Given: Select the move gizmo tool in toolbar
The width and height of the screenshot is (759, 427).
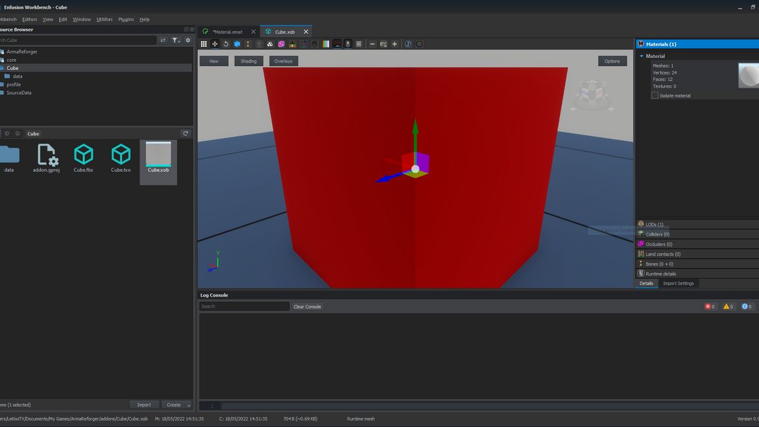Looking at the screenshot, I should pos(215,44).
